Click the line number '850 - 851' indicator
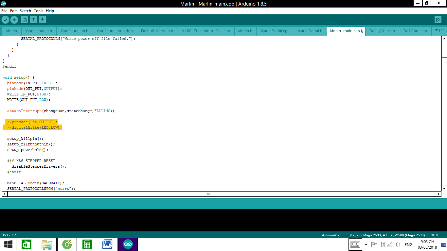The height and width of the screenshot is (251, 447). [x=9, y=235]
